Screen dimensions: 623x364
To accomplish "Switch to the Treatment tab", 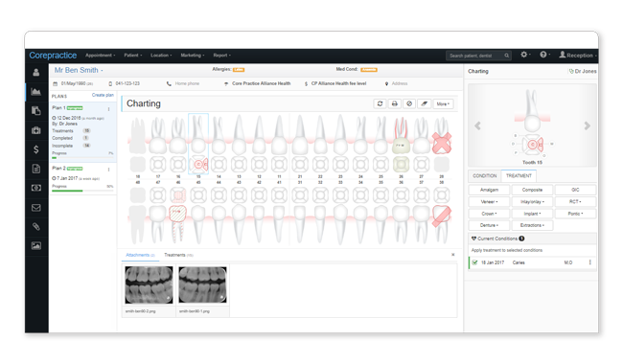I will (x=519, y=176).
